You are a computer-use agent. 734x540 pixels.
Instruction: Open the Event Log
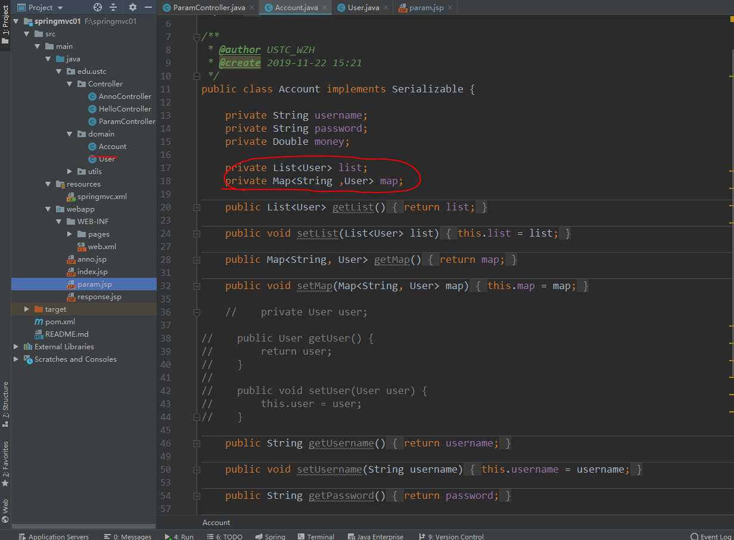pos(711,536)
